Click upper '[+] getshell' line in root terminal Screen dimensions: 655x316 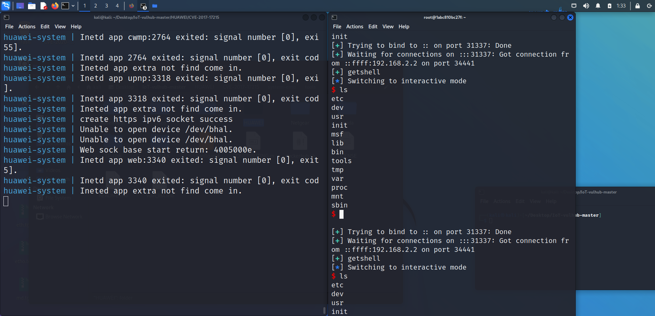coord(356,72)
